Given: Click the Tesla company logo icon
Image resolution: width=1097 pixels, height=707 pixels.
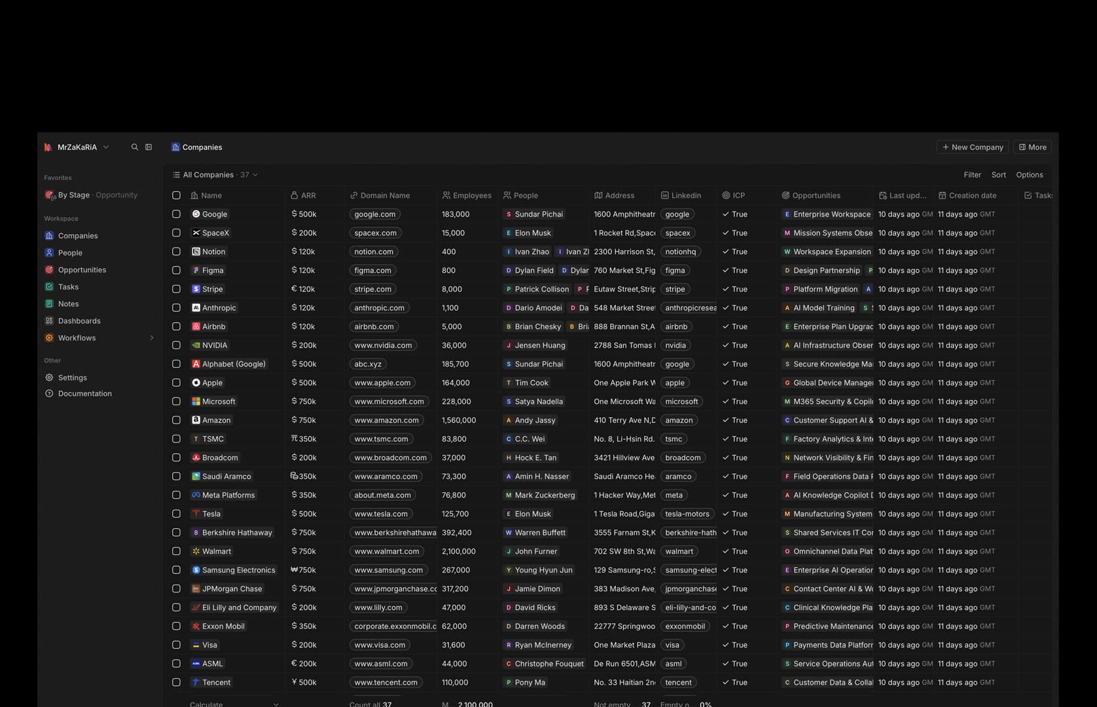Looking at the screenshot, I should pos(196,514).
